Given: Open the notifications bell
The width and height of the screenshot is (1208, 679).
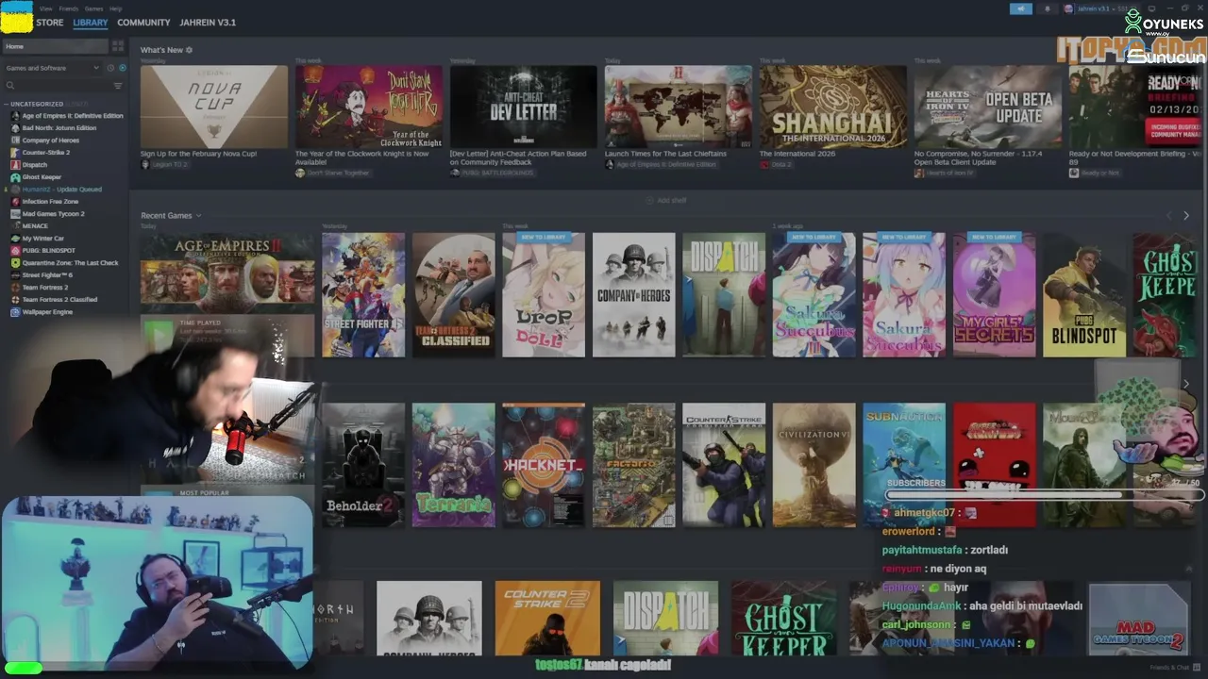Looking at the screenshot, I should [1047, 8].
